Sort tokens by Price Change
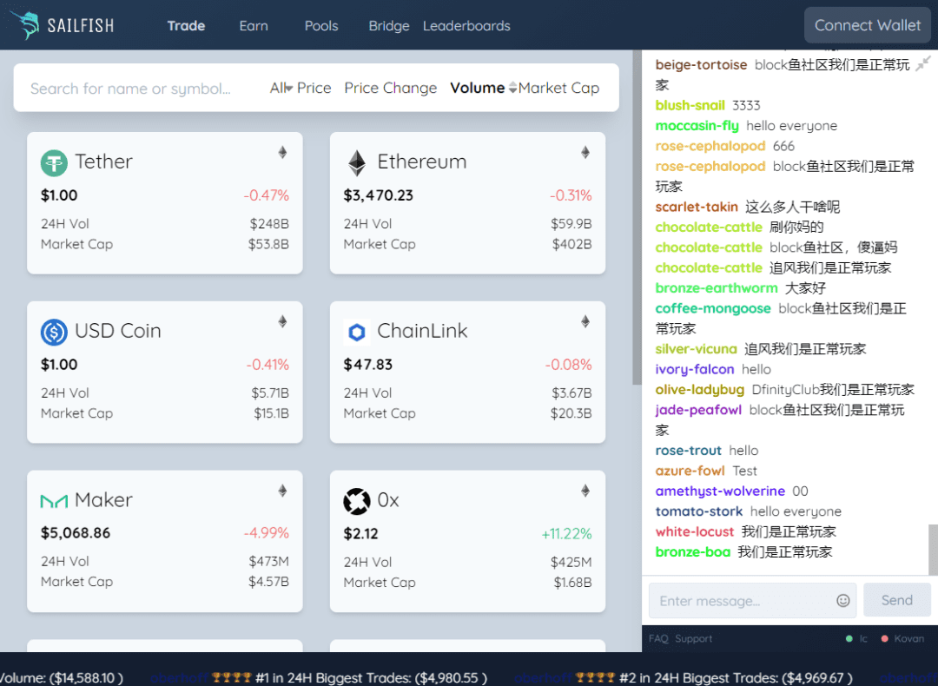This screenshot has width=938, height=686. coord(391,88)
